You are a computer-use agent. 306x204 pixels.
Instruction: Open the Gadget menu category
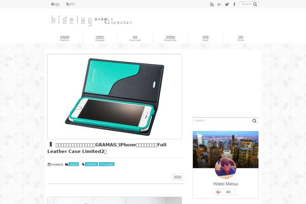pyautogui.click(x=100, y=38)
